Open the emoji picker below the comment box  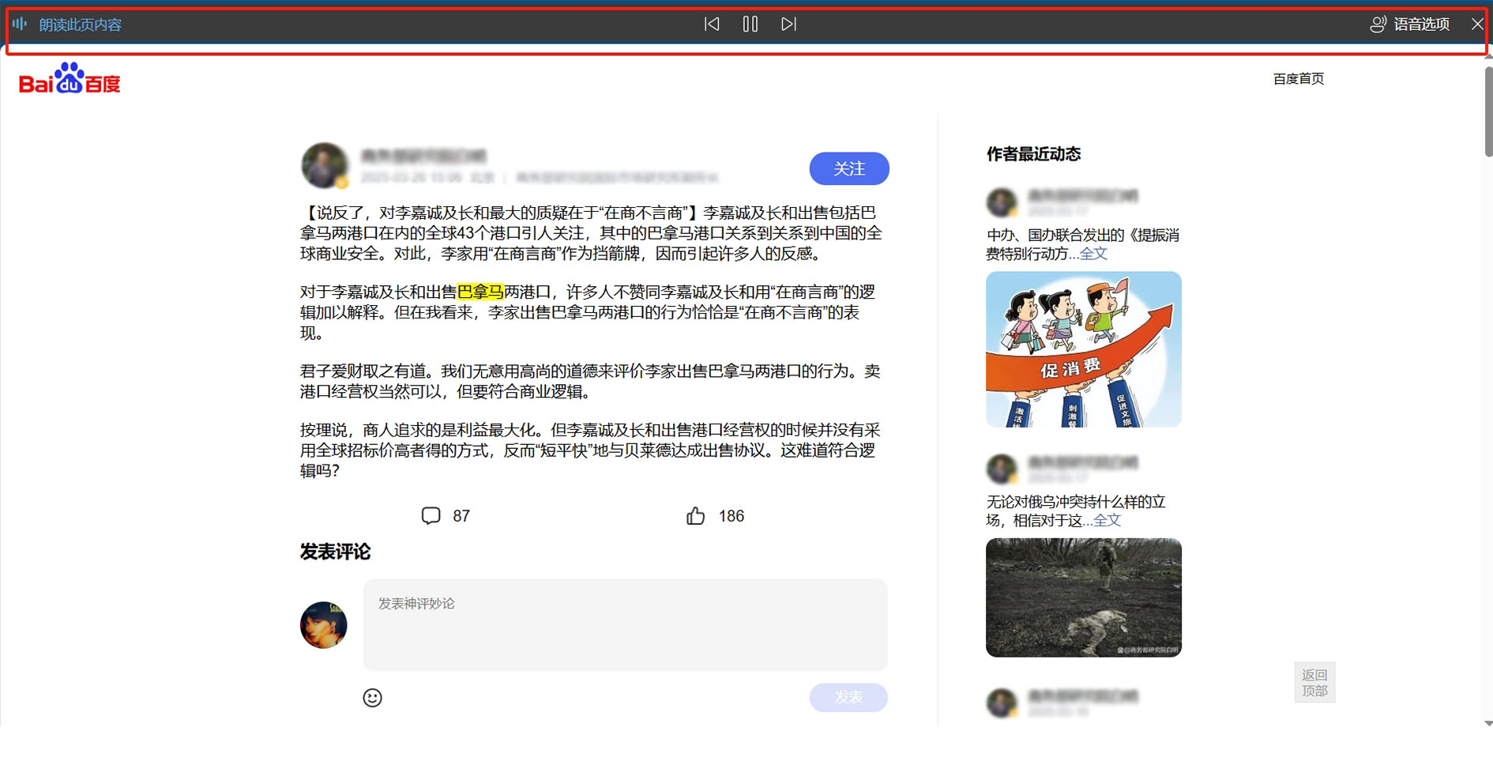tap(372, 698)
